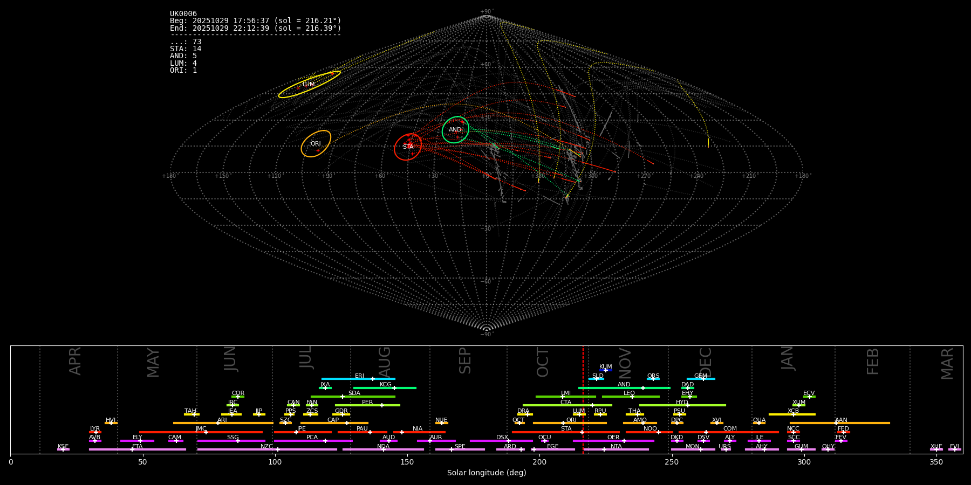This screenshot has width=971, height=485.
Task: Click the 'LUM: 4' count entry
Action: 183,64
